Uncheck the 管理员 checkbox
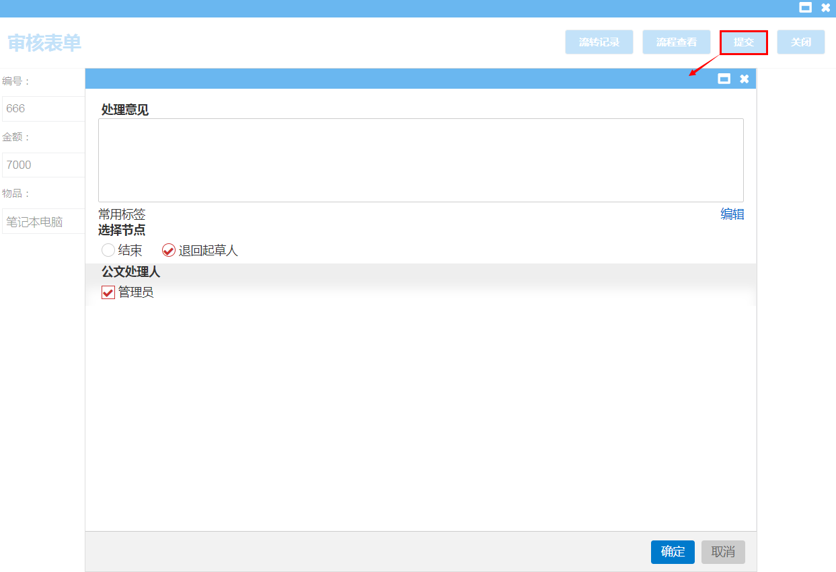The height and width of the screenshot is (572, 836). tap(108, 293)
